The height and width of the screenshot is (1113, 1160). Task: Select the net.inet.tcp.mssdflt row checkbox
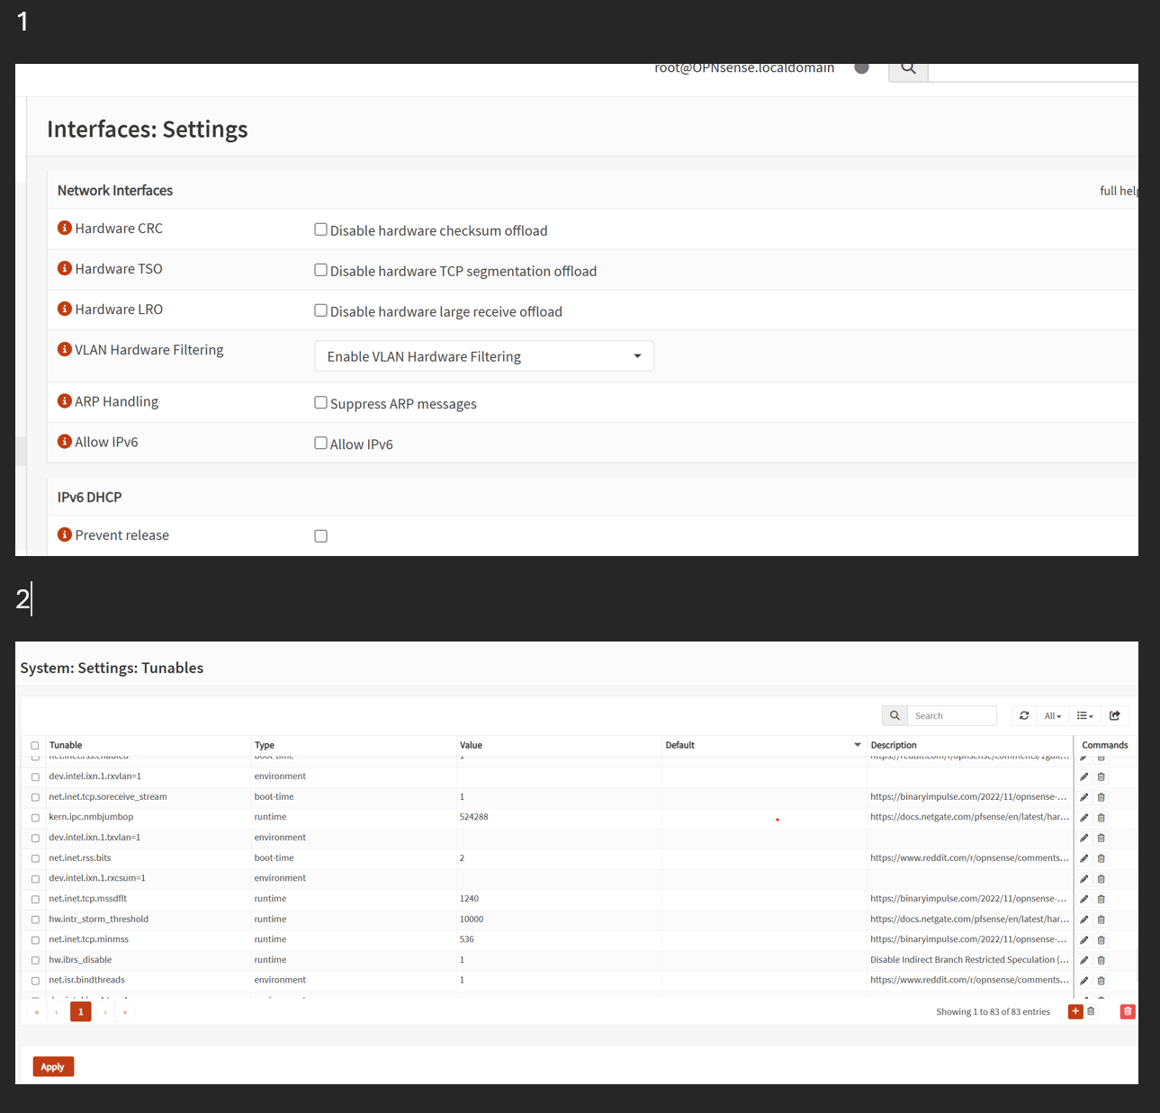(x=35, y=899)
